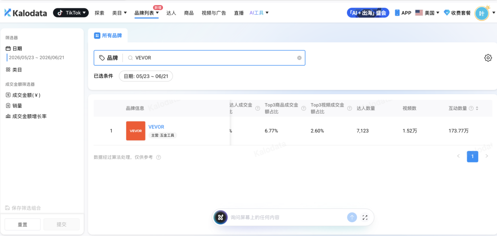
Task: Click the send arrow button
Action: pyautogui.click(x=352, y=217)
